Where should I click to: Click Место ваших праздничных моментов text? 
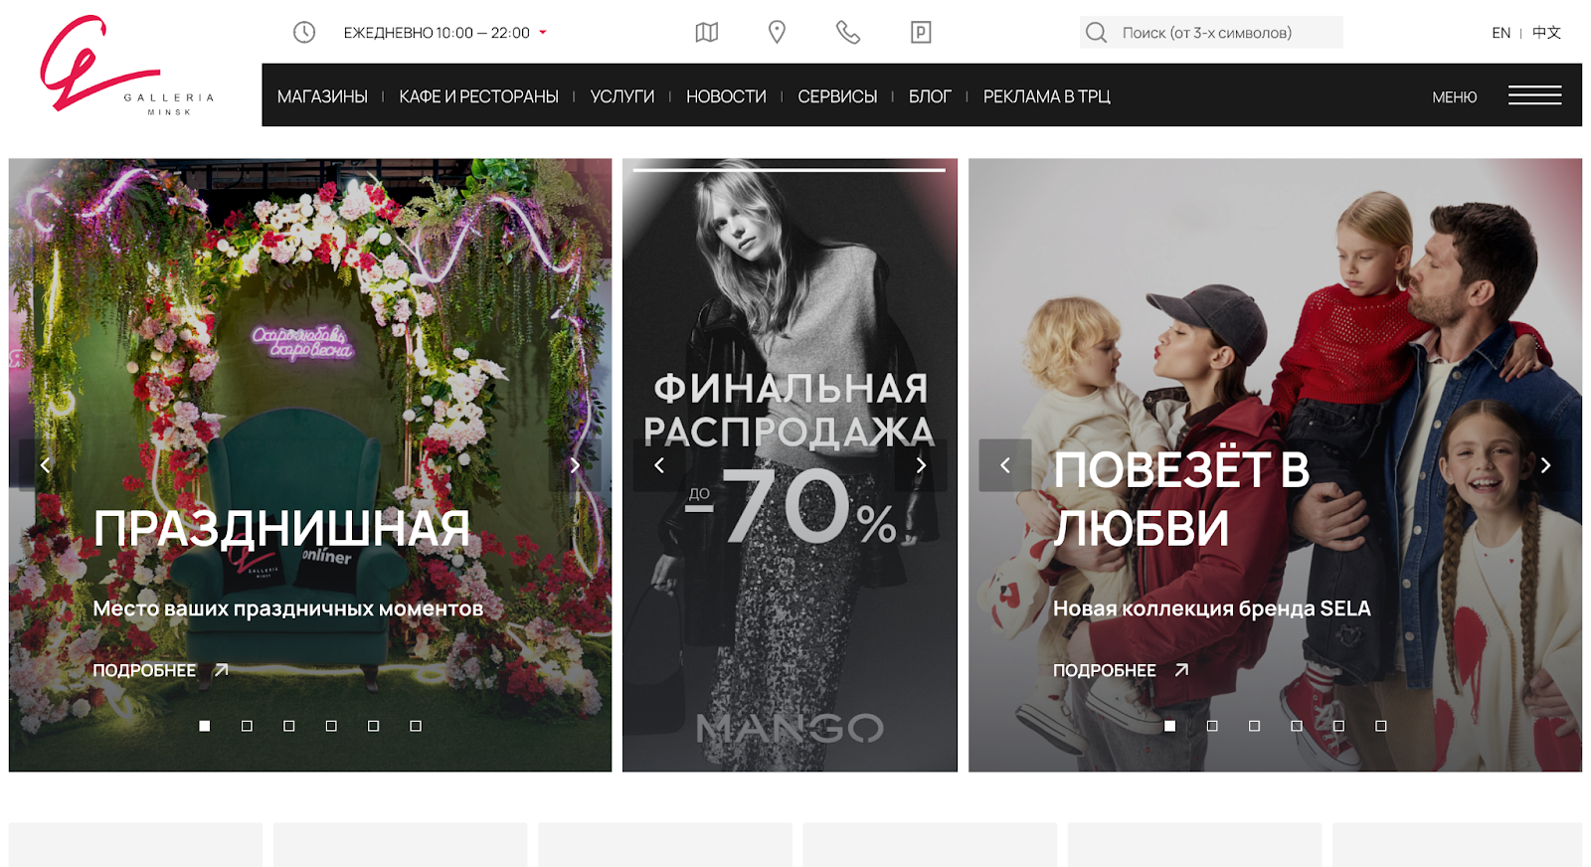pos(288,608)
